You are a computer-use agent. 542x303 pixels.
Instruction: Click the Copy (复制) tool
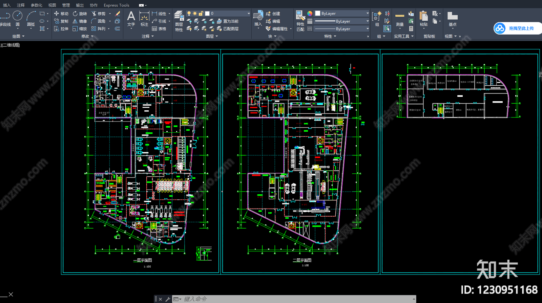(61, 21)
